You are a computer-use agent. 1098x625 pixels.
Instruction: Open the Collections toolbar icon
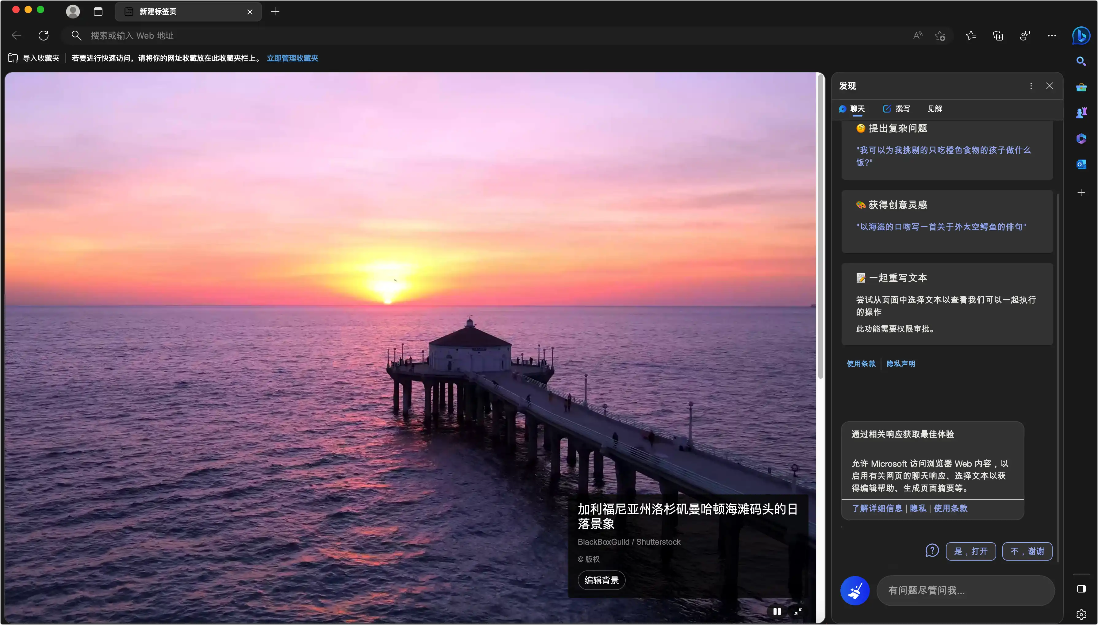[x=998, y=36]
